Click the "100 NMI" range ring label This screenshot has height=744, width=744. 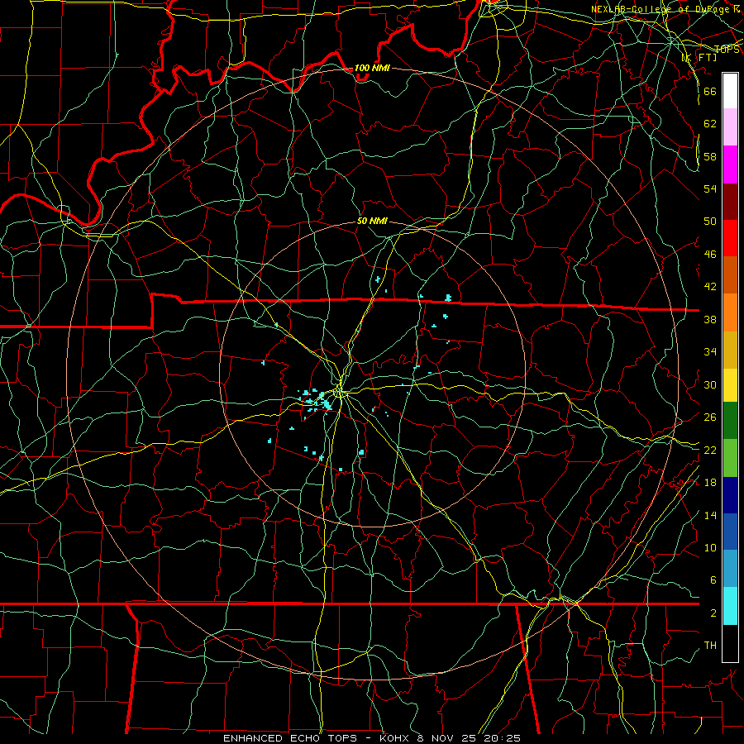click(372, 68)
